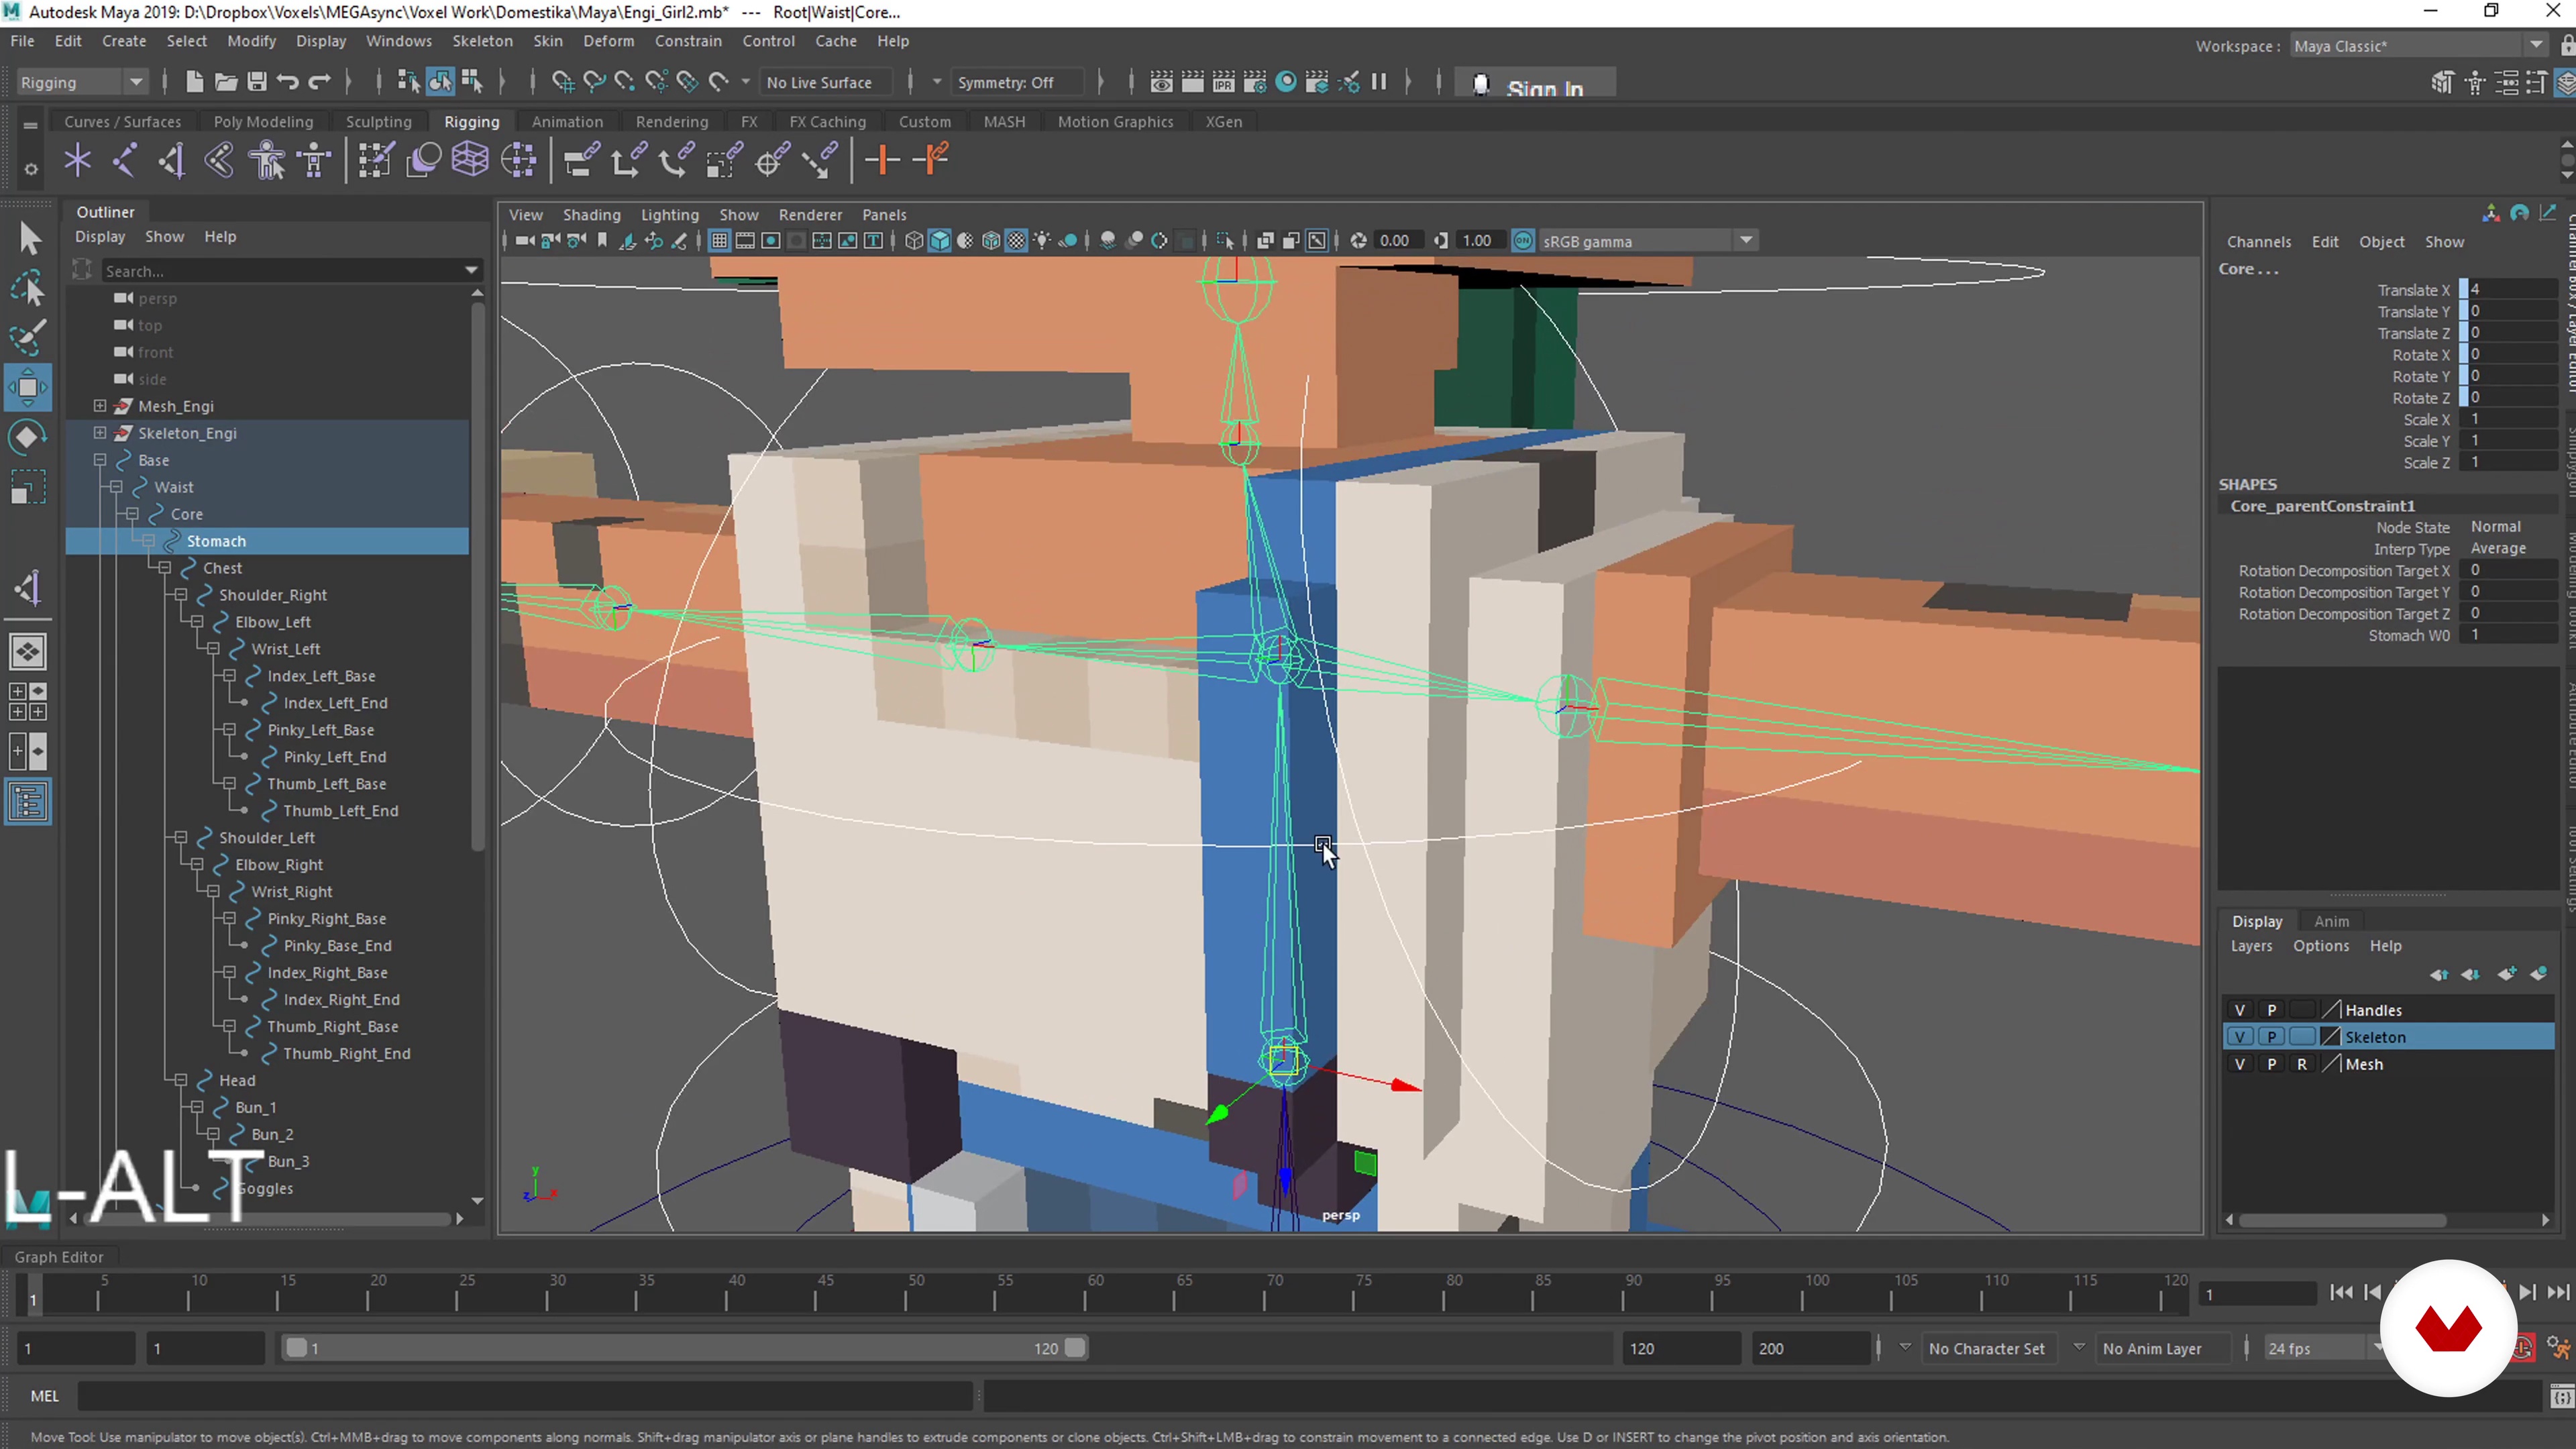Viewport: 2576px width, 1449px height.
Task: Select the Wrist_Left joint in Outliner
Action: [x=285, y=649]
